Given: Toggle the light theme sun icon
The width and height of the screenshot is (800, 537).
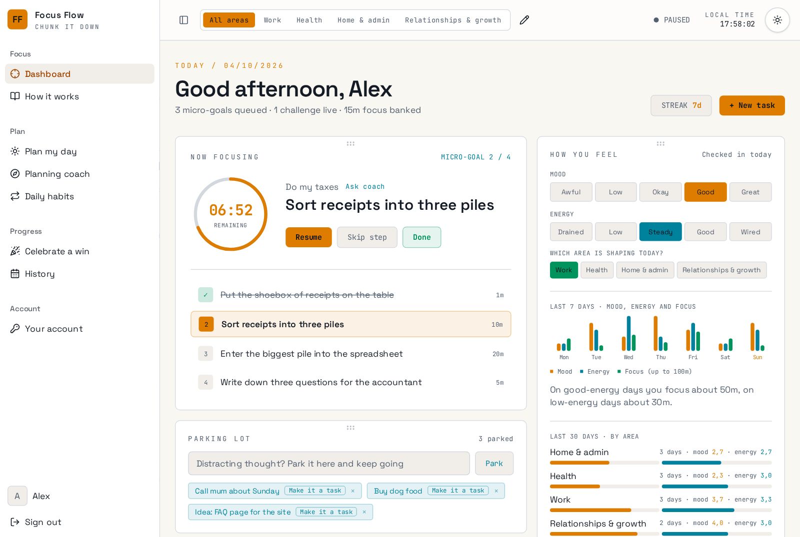Looking at the screenshot, I should 777,20.
